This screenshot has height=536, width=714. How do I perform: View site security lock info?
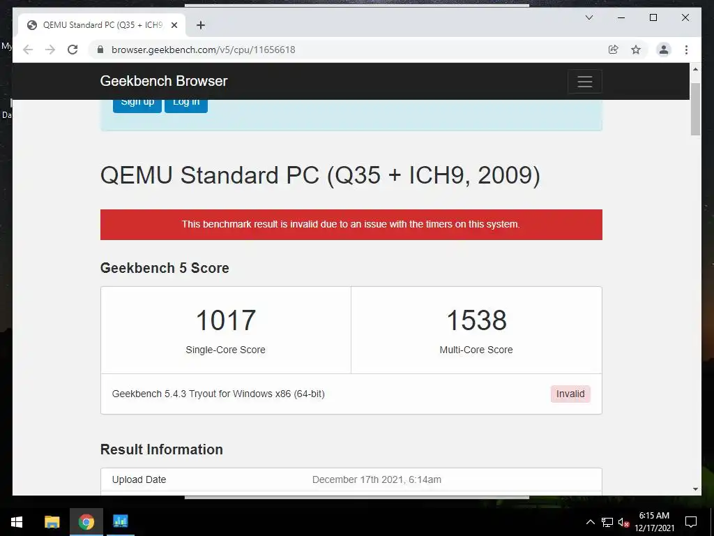[x=100, y=50]
